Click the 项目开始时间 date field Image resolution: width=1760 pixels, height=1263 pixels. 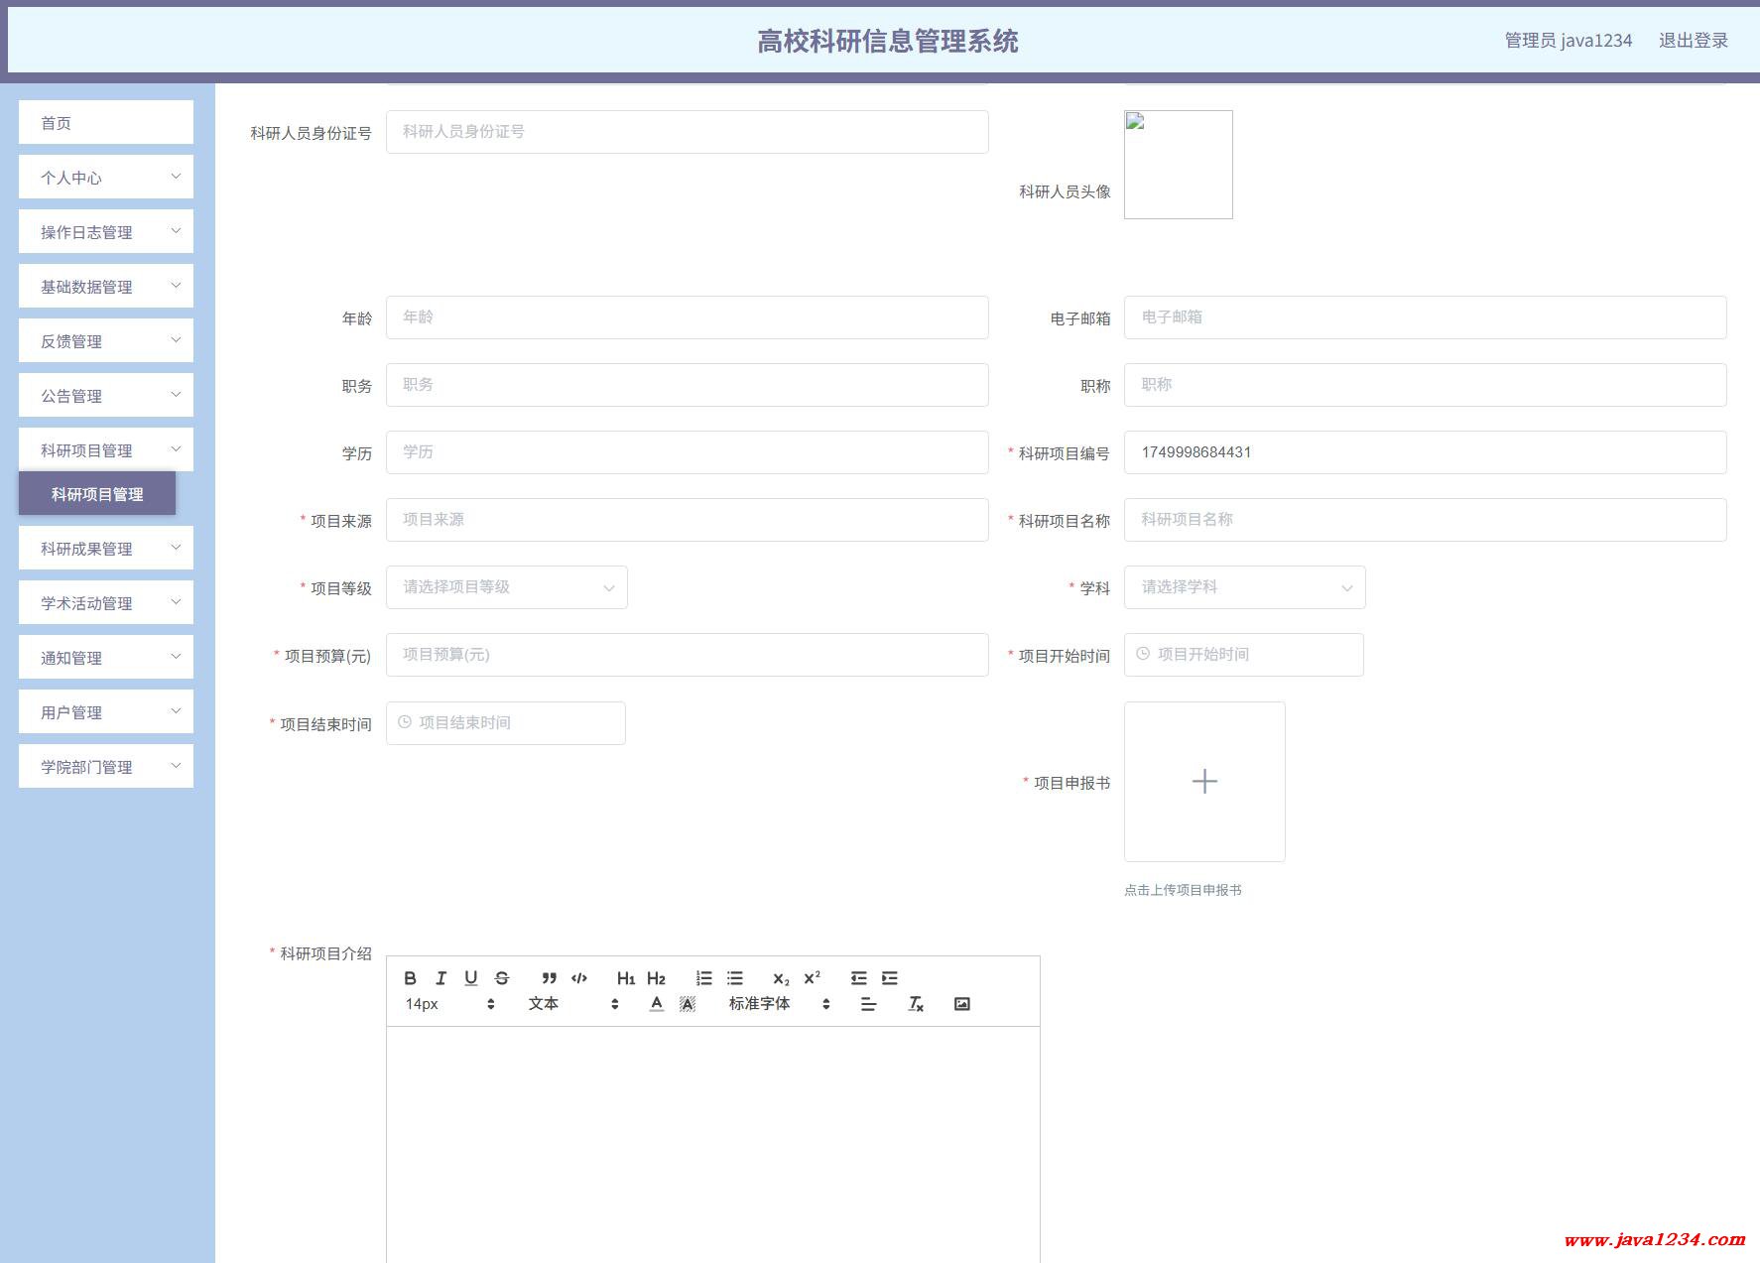click(1243, 655)
